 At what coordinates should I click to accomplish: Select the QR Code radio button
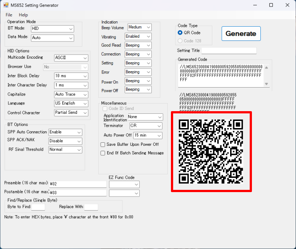(x=180, y=32)
